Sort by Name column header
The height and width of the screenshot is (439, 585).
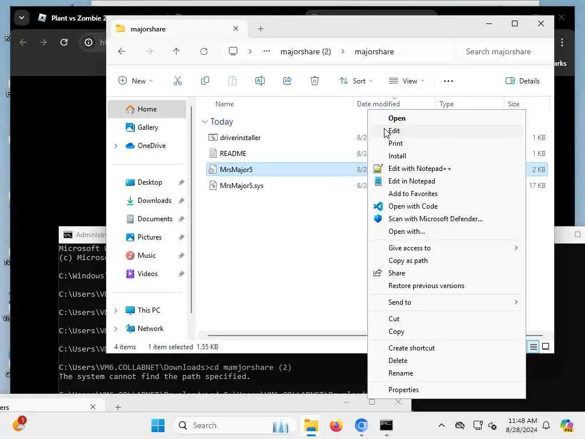click(x=224, y=104)
